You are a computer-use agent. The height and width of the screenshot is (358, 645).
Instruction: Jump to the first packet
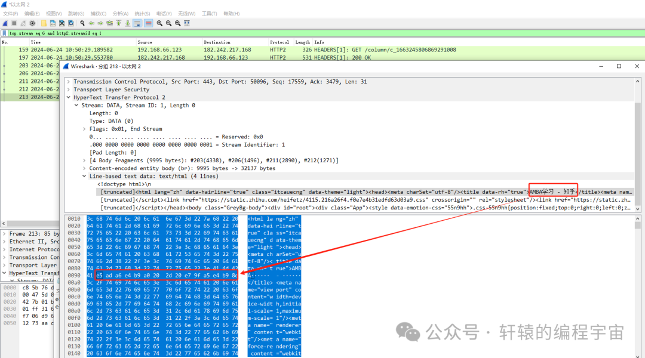(x=118, y=23)
